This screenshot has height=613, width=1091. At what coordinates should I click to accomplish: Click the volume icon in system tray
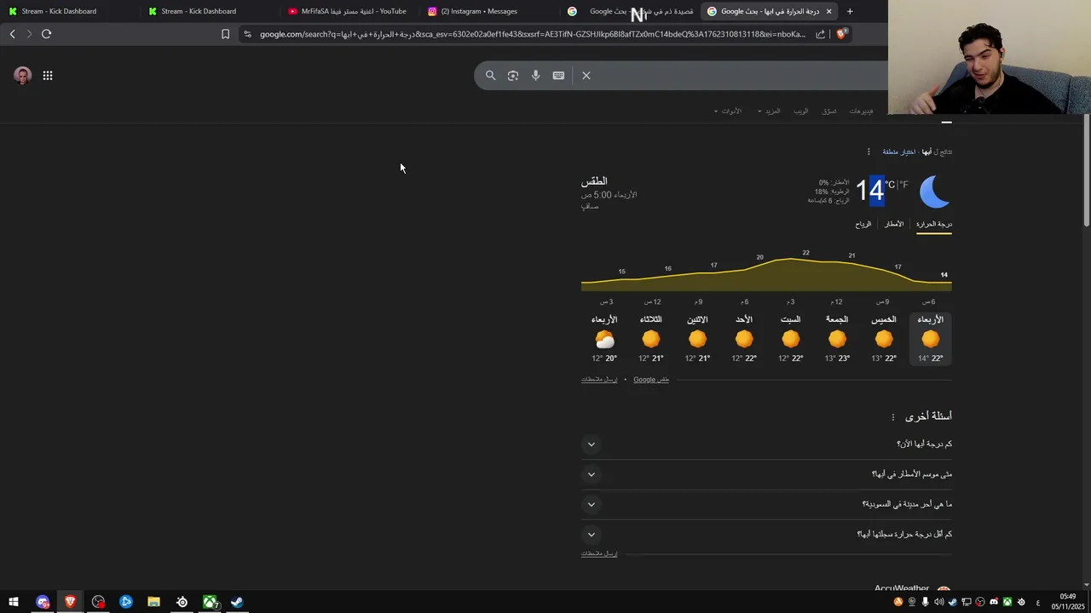click(938, 602)
